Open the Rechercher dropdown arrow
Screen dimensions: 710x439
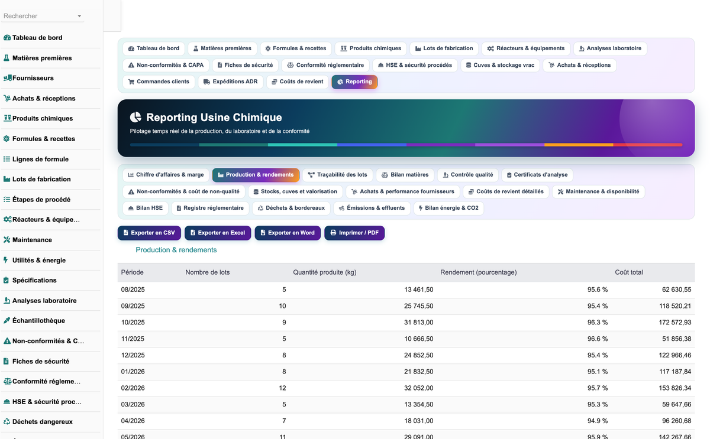tap(79, 16)
